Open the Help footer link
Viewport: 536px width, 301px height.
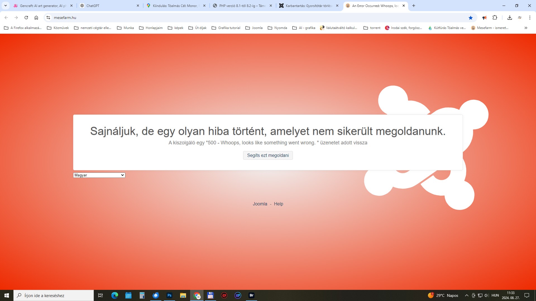(278, 204)
